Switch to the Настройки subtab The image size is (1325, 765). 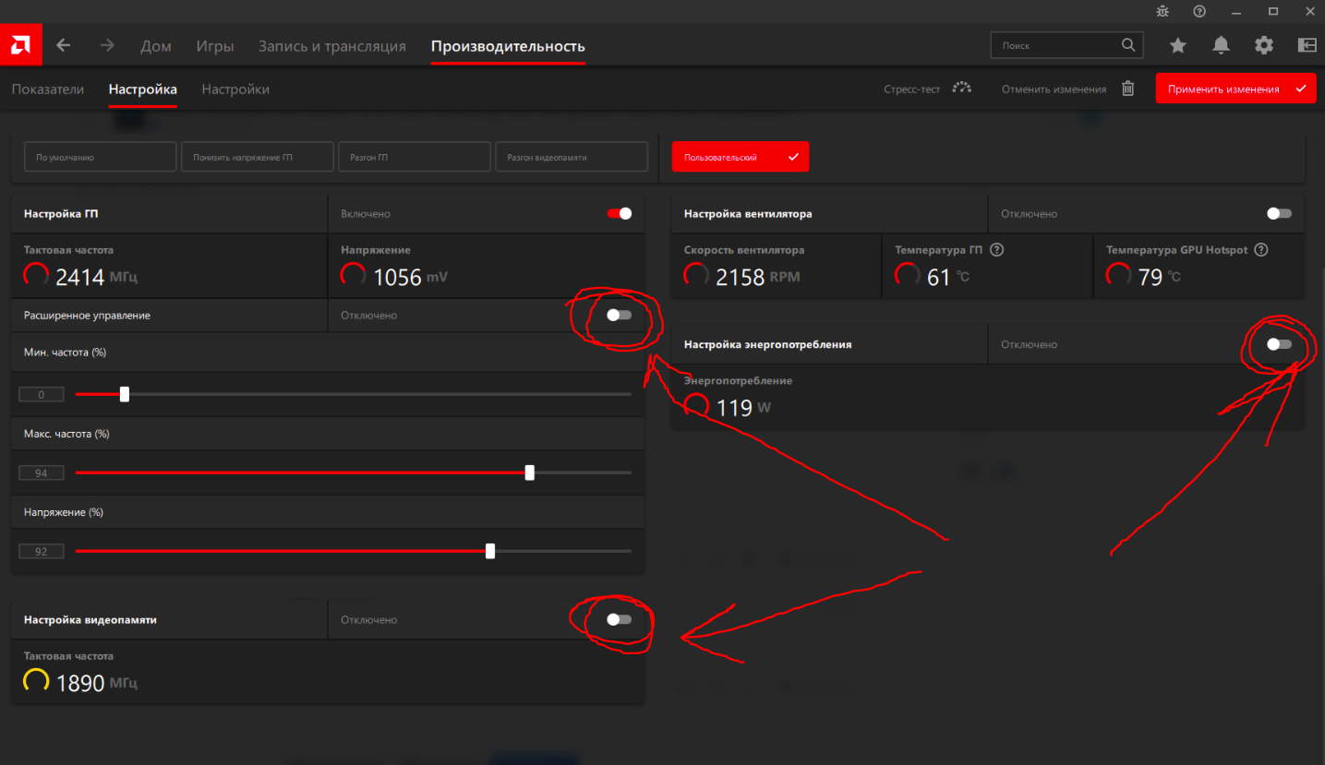(235, 90)
